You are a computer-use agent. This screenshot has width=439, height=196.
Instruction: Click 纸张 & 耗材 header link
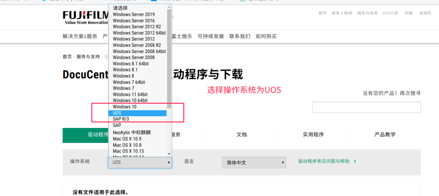click(x=342, y=13)
